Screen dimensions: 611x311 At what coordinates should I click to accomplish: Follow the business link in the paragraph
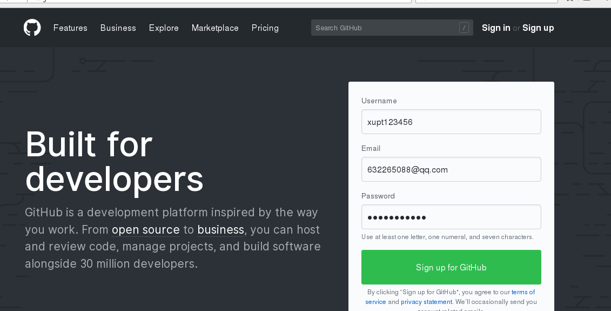click(x=220, y=229)
